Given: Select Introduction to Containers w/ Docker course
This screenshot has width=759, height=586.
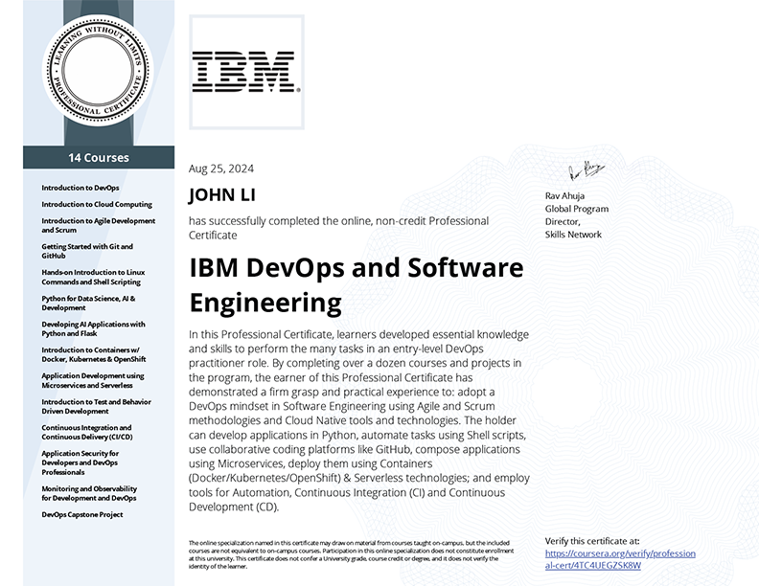Looking at the screenshot, I should pyautogui.click(x=94, y=354).
